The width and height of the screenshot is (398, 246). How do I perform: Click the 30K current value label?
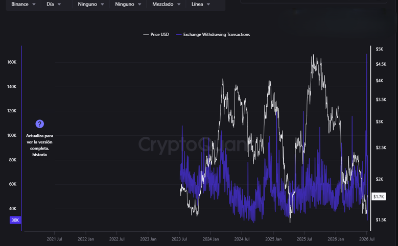tap(15, 220)
